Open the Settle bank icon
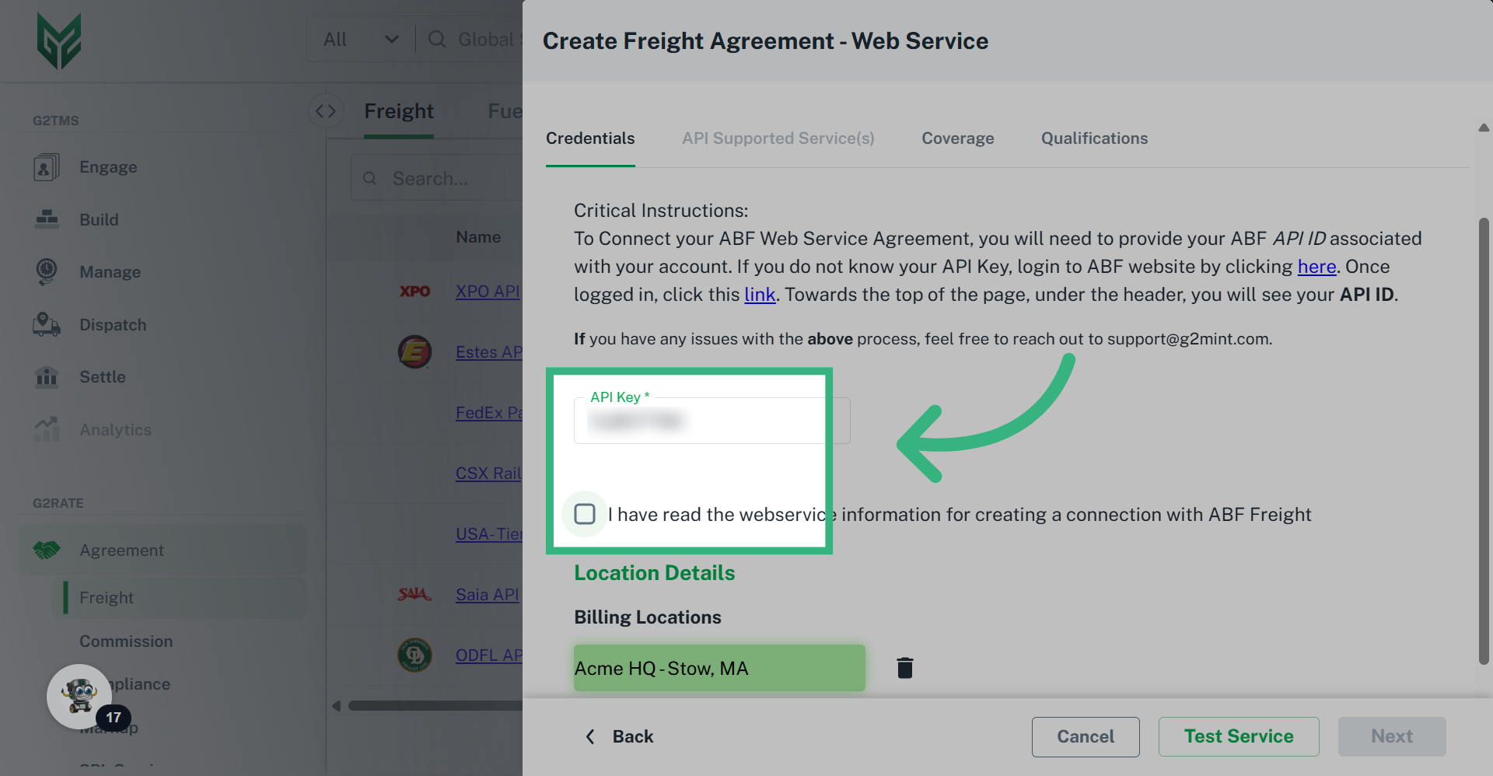This screenshot has width=1493, height=776. point(46,377)
